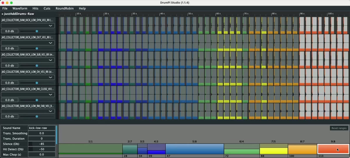Select the KICK_LOW_DYN track name label
Image resolution: width=350 pixels, height=158 pixels.
(x=27, y=20)
